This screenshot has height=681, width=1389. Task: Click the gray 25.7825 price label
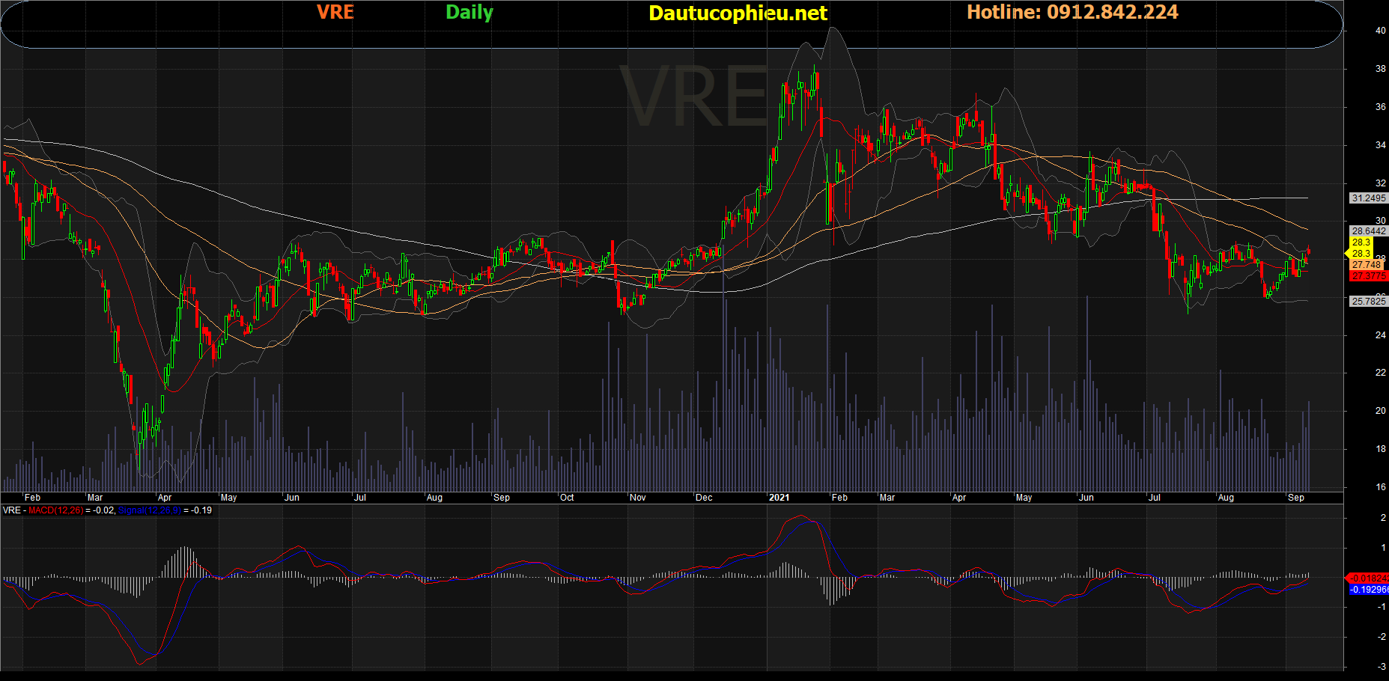(x=1368, y=302)
